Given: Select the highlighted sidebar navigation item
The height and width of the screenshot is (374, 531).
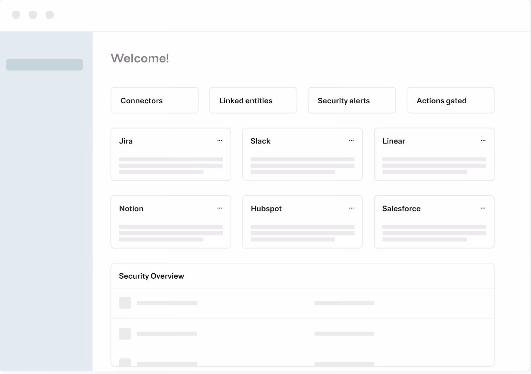Looking at the screenshot, I should click(44, 65).
